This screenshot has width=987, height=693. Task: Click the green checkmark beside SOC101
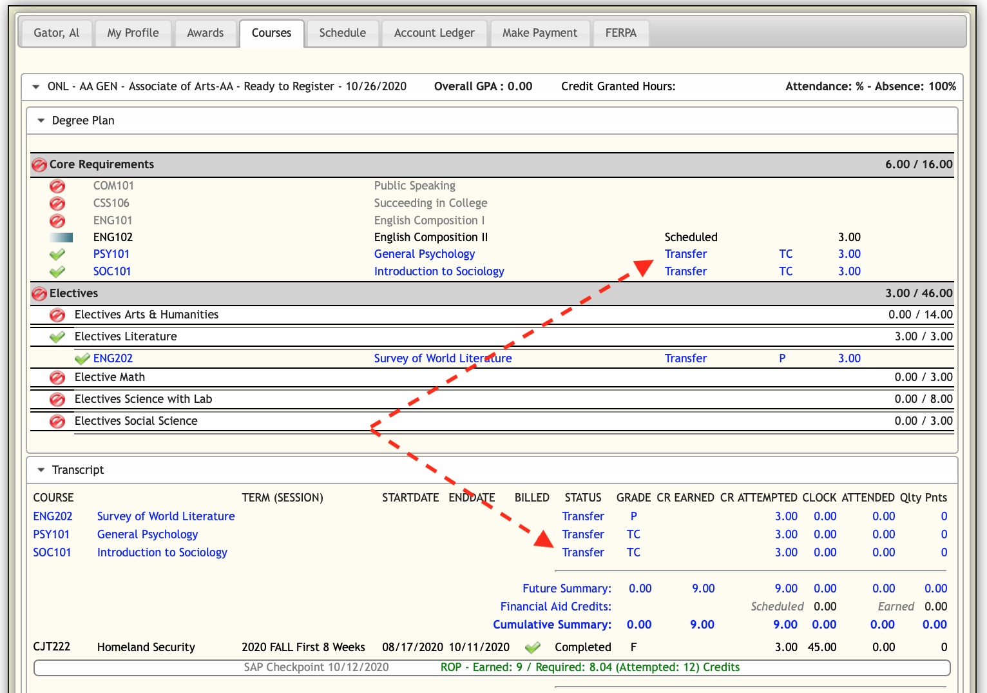click(x=57, y=272)
